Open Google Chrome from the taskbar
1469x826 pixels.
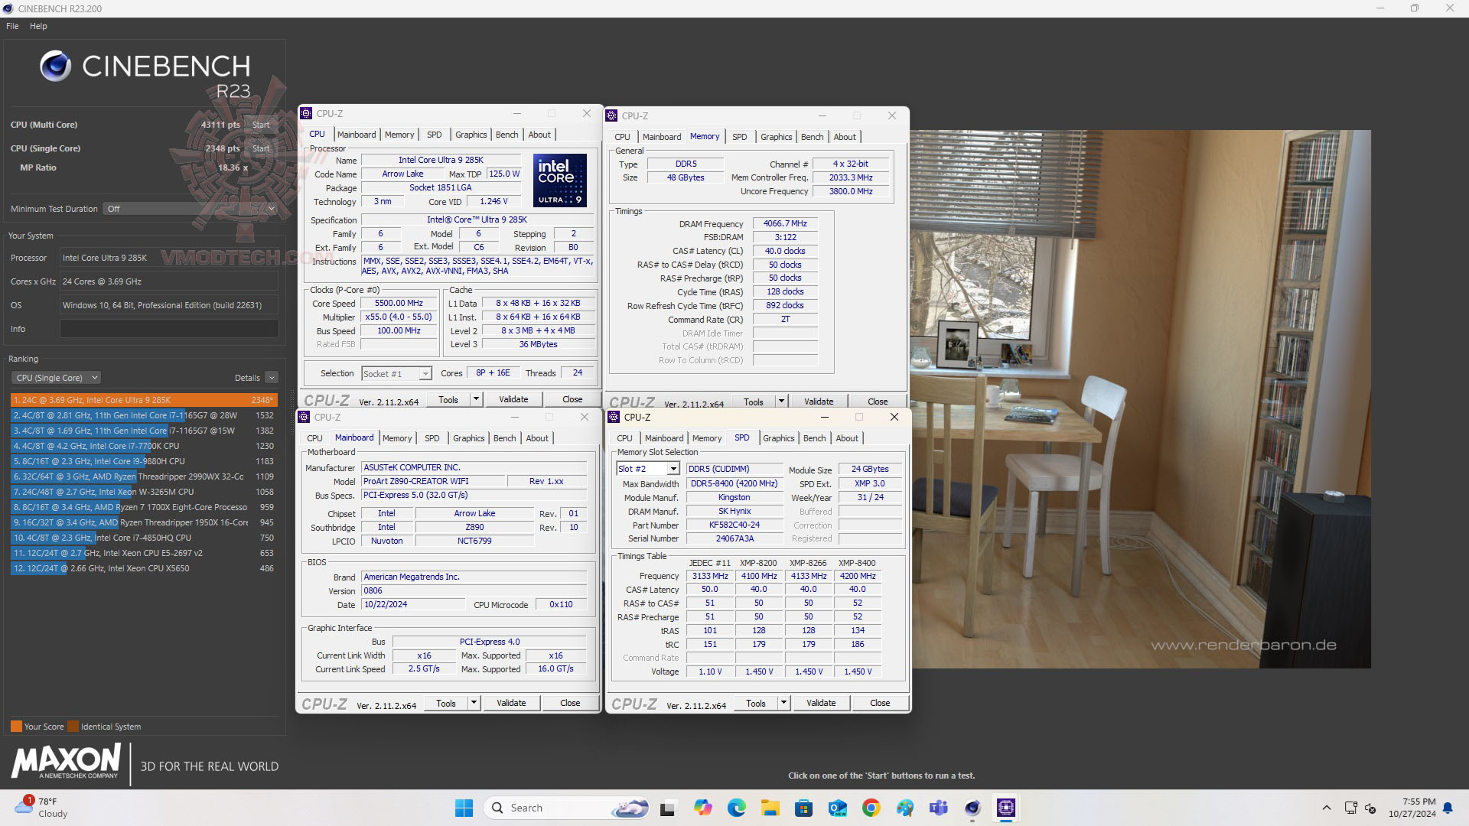click(x=871, y=808)
